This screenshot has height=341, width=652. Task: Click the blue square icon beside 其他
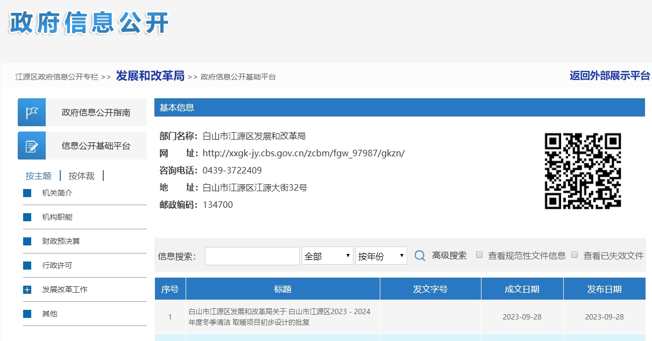click(x=27, y=314)
